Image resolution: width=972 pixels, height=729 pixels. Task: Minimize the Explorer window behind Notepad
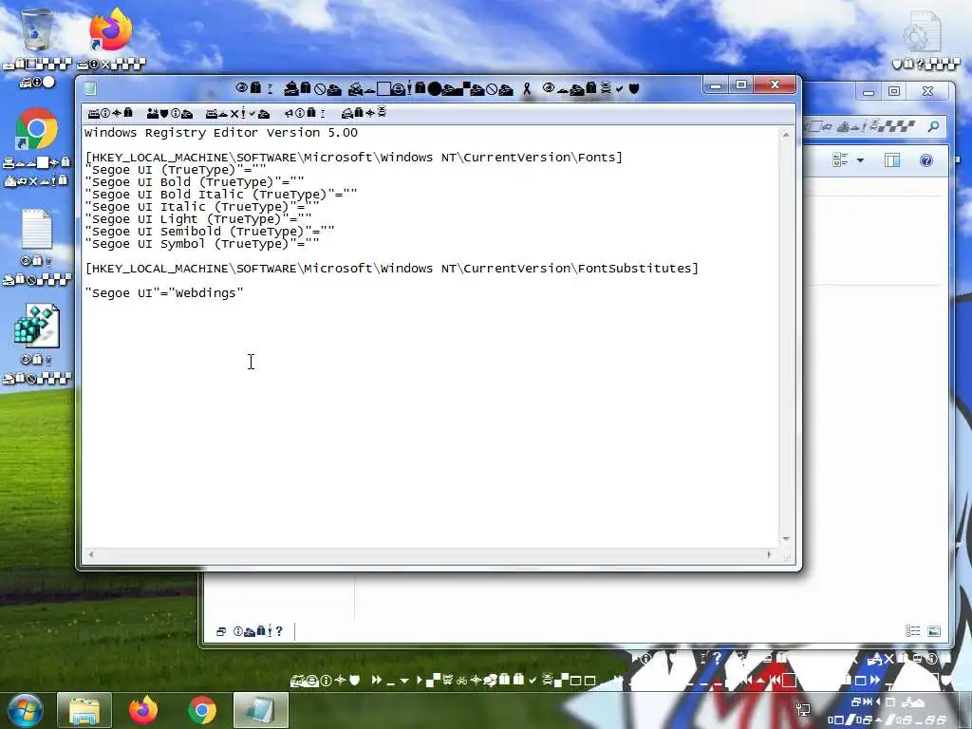coord(869,92)
